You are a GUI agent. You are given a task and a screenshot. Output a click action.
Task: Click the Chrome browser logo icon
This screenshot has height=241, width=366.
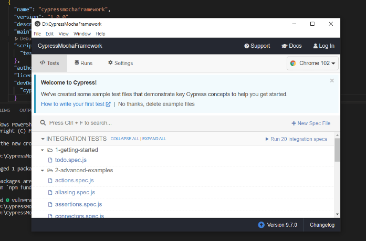pyautogui.click(x=293, y=63)
